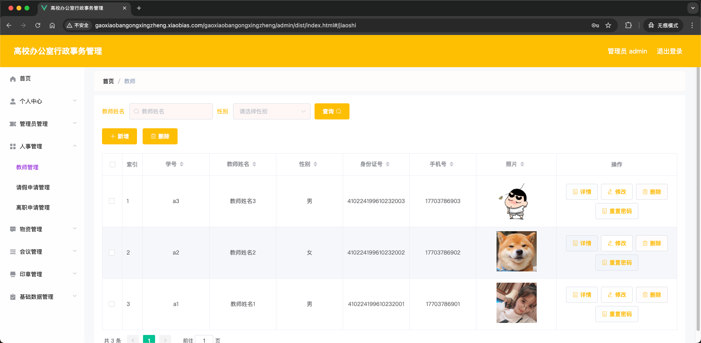Open the 请选择性别 gender dropdown

(x=272, y=111)
